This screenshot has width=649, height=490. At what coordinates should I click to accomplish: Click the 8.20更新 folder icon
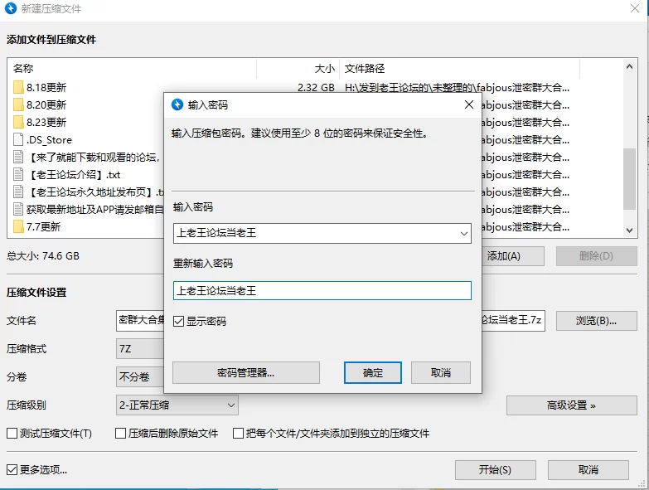tap(18, 104)
